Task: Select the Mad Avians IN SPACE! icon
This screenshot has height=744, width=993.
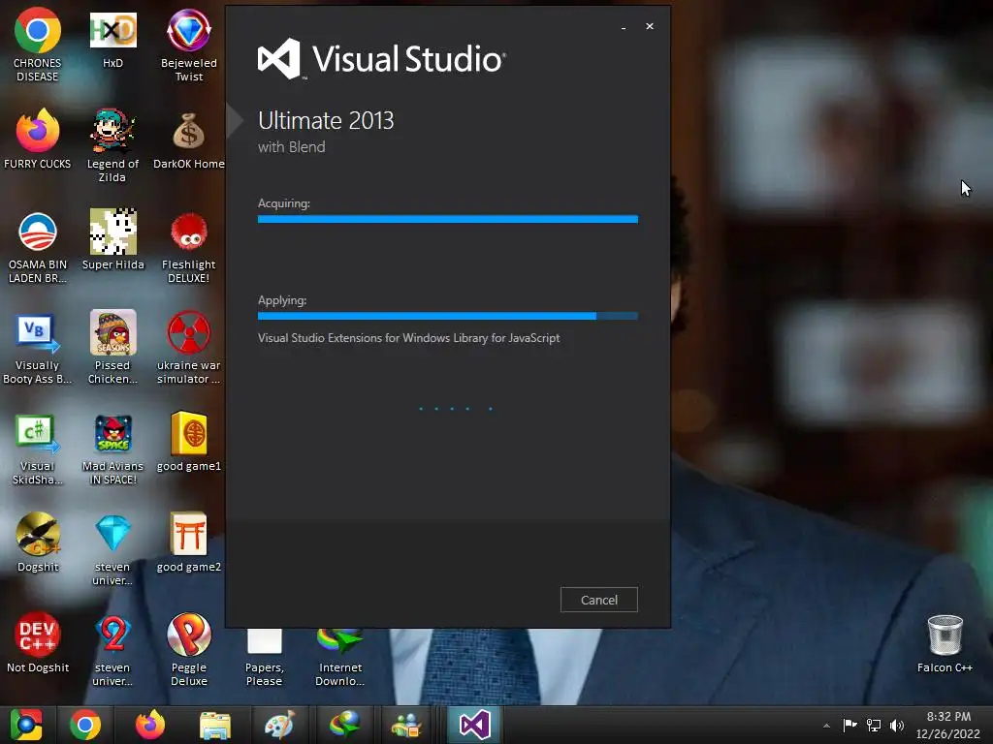Action: [112, 448]
